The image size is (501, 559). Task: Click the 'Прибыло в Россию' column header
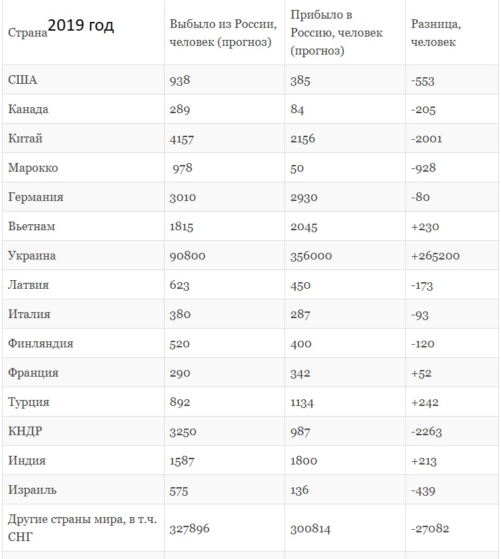336,33
